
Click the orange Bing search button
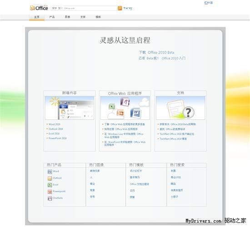point(120,8)
